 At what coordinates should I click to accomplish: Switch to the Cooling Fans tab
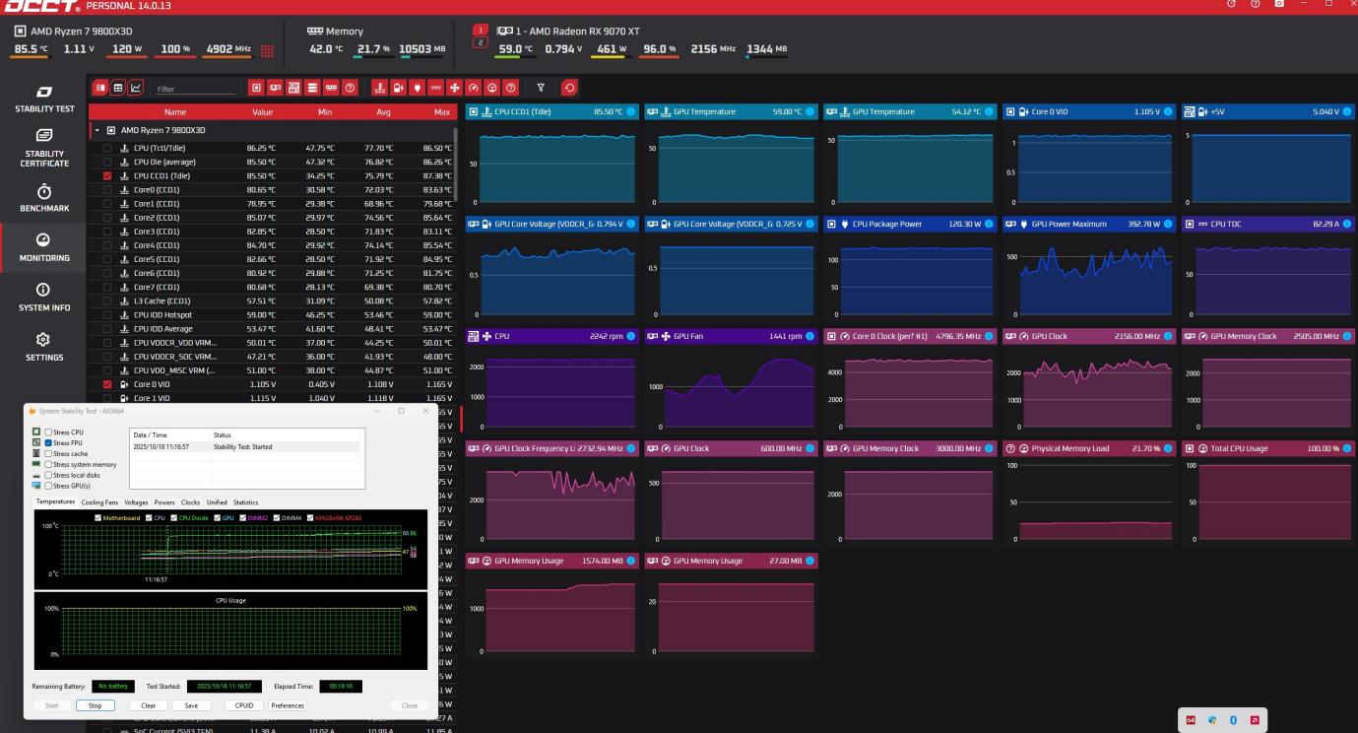coord(99,502)
